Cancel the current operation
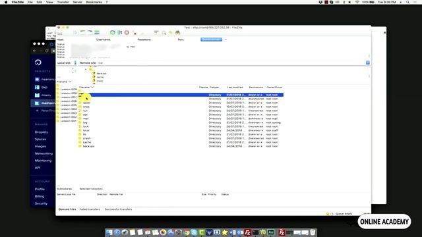Viewport: 422px width, 237px height. click(127, 33)
